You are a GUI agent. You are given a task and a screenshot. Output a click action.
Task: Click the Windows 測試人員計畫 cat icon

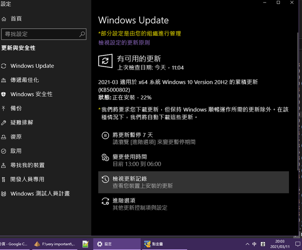click(x=3, y=194)
